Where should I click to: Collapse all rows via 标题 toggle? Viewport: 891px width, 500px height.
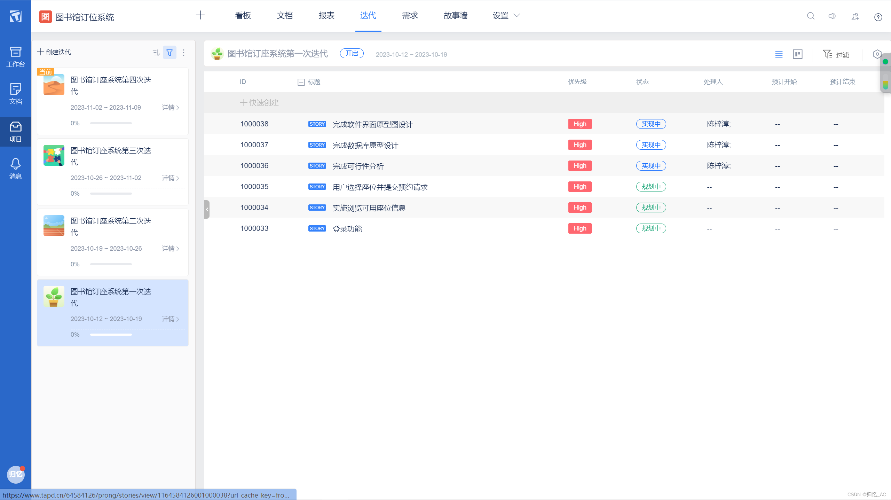click(301, 82)
